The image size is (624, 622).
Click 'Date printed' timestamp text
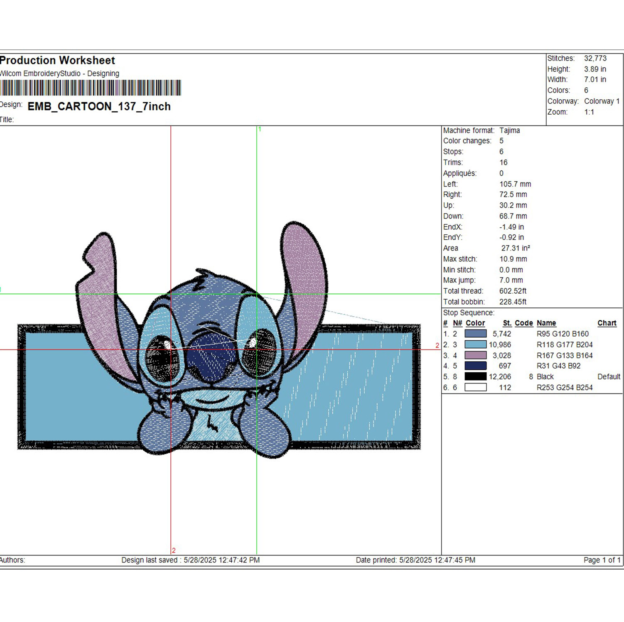415,560
